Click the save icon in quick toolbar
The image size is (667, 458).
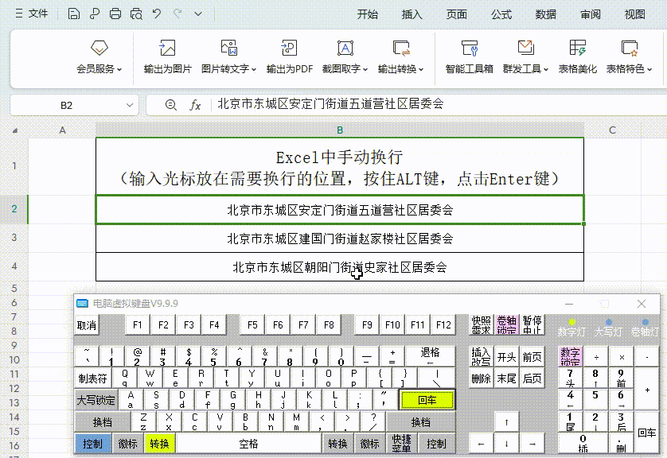coord(73,14)
